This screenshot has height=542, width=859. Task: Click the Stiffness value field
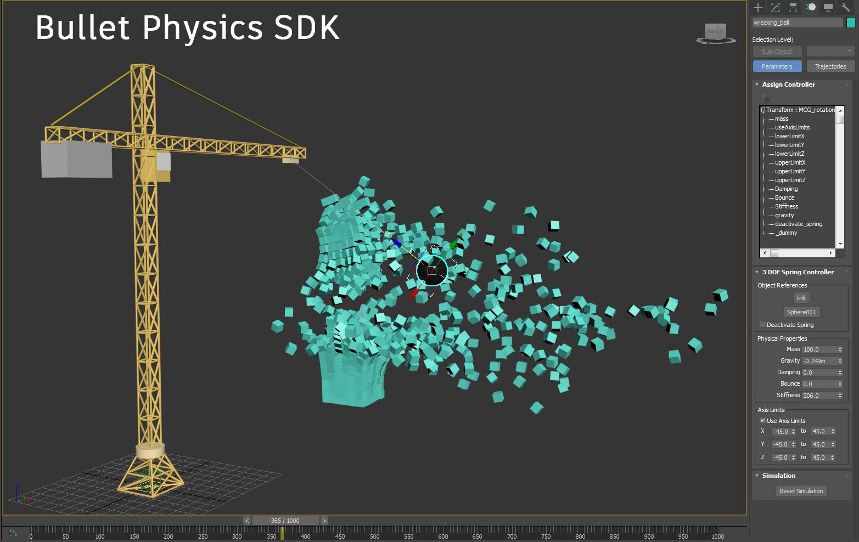(x=819, y=396)
